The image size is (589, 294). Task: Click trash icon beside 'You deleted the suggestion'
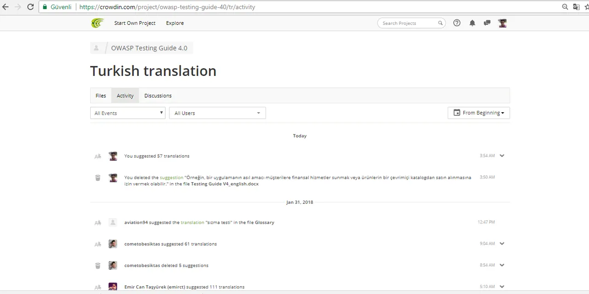click(98, 178)
